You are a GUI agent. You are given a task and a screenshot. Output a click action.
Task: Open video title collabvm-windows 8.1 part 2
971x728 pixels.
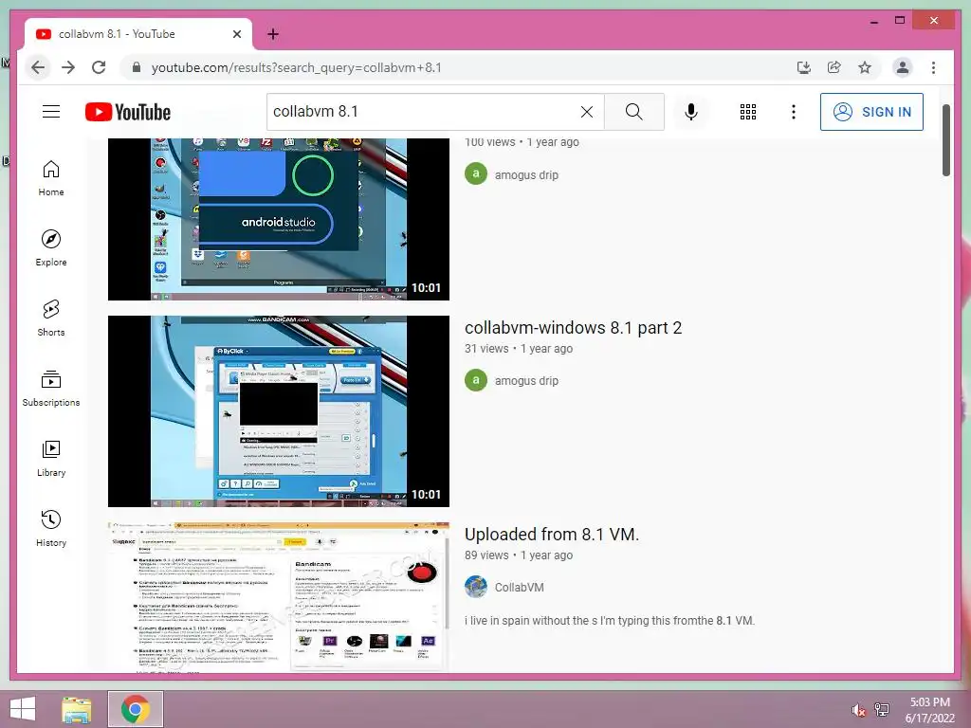[573, 327]
